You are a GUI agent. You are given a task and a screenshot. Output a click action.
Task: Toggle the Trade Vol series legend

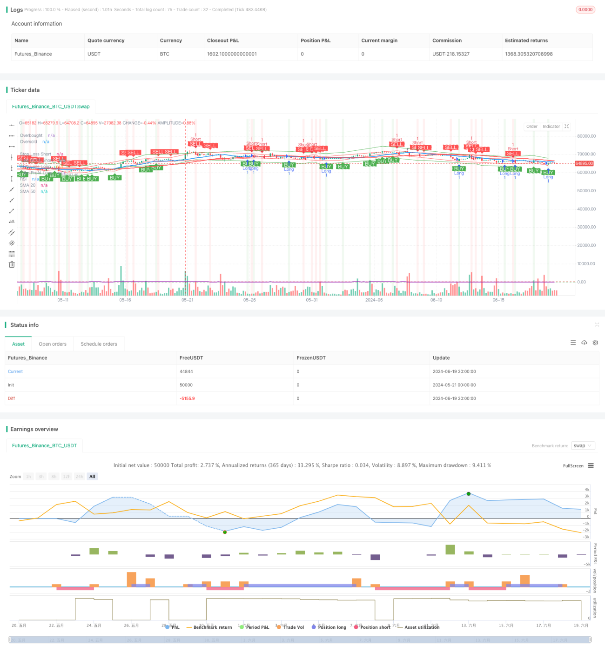pos(290,627)
